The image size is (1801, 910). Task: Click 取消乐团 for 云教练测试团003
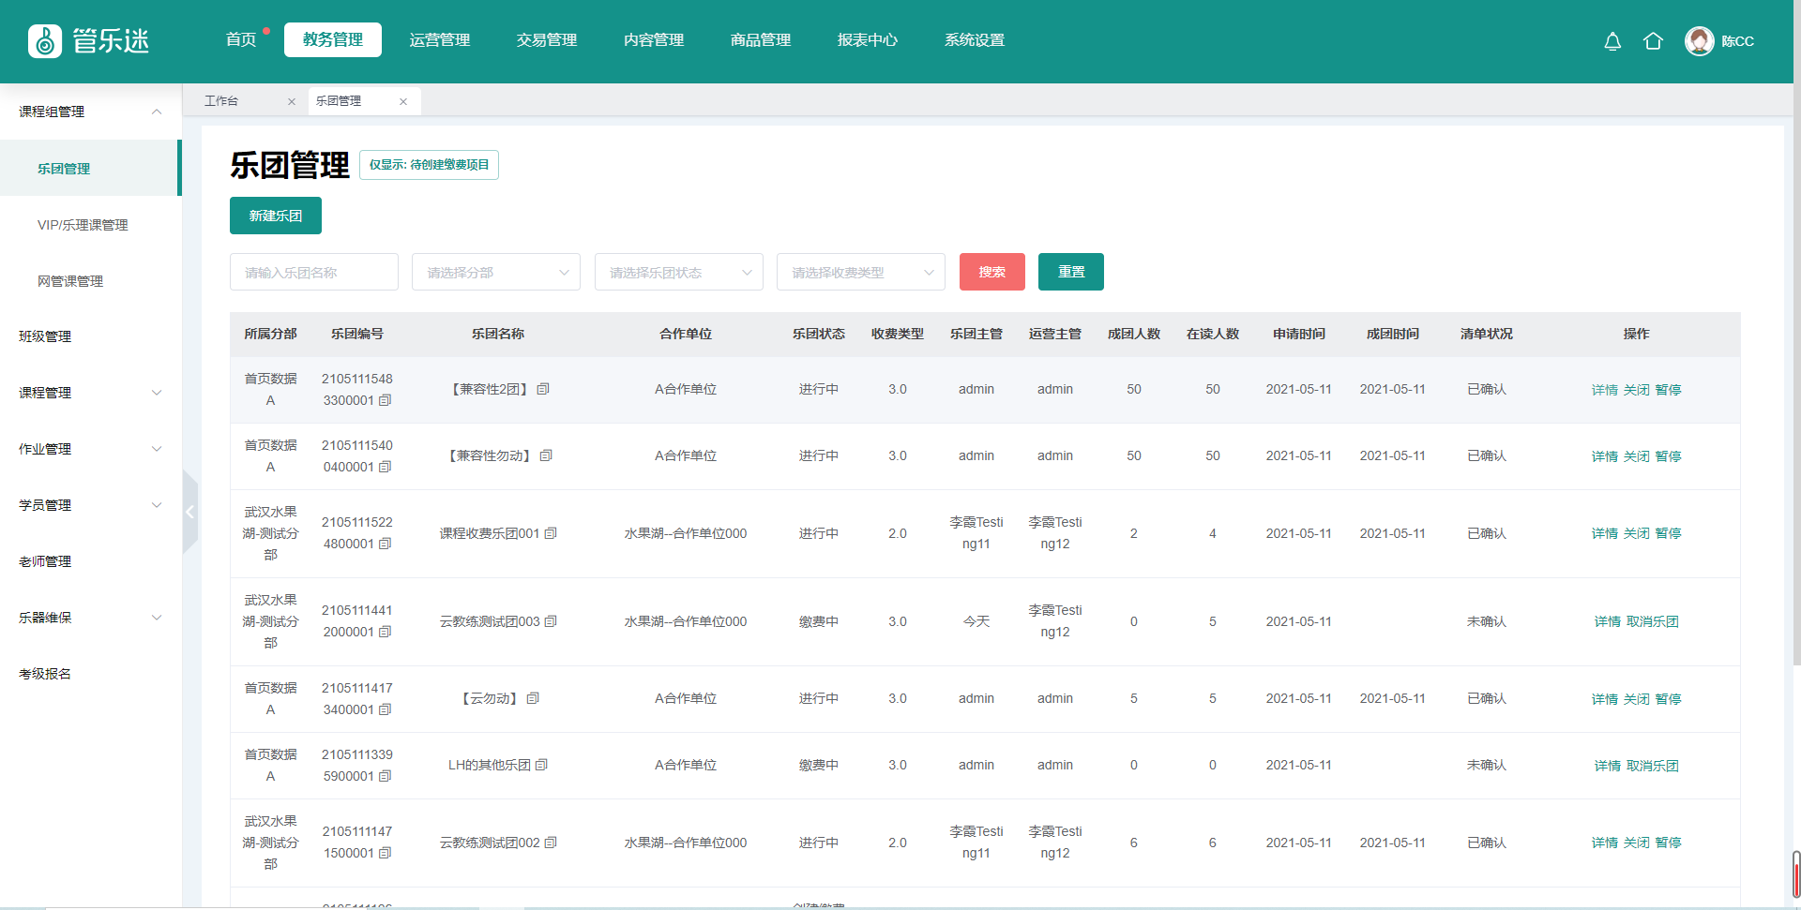pyautogui.click(x=1652, y=621)
